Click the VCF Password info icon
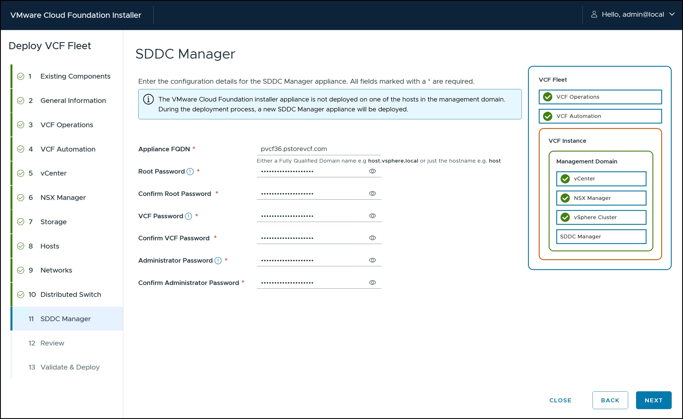This screenshot has width=683, height=419. click(x=188, y=216)
